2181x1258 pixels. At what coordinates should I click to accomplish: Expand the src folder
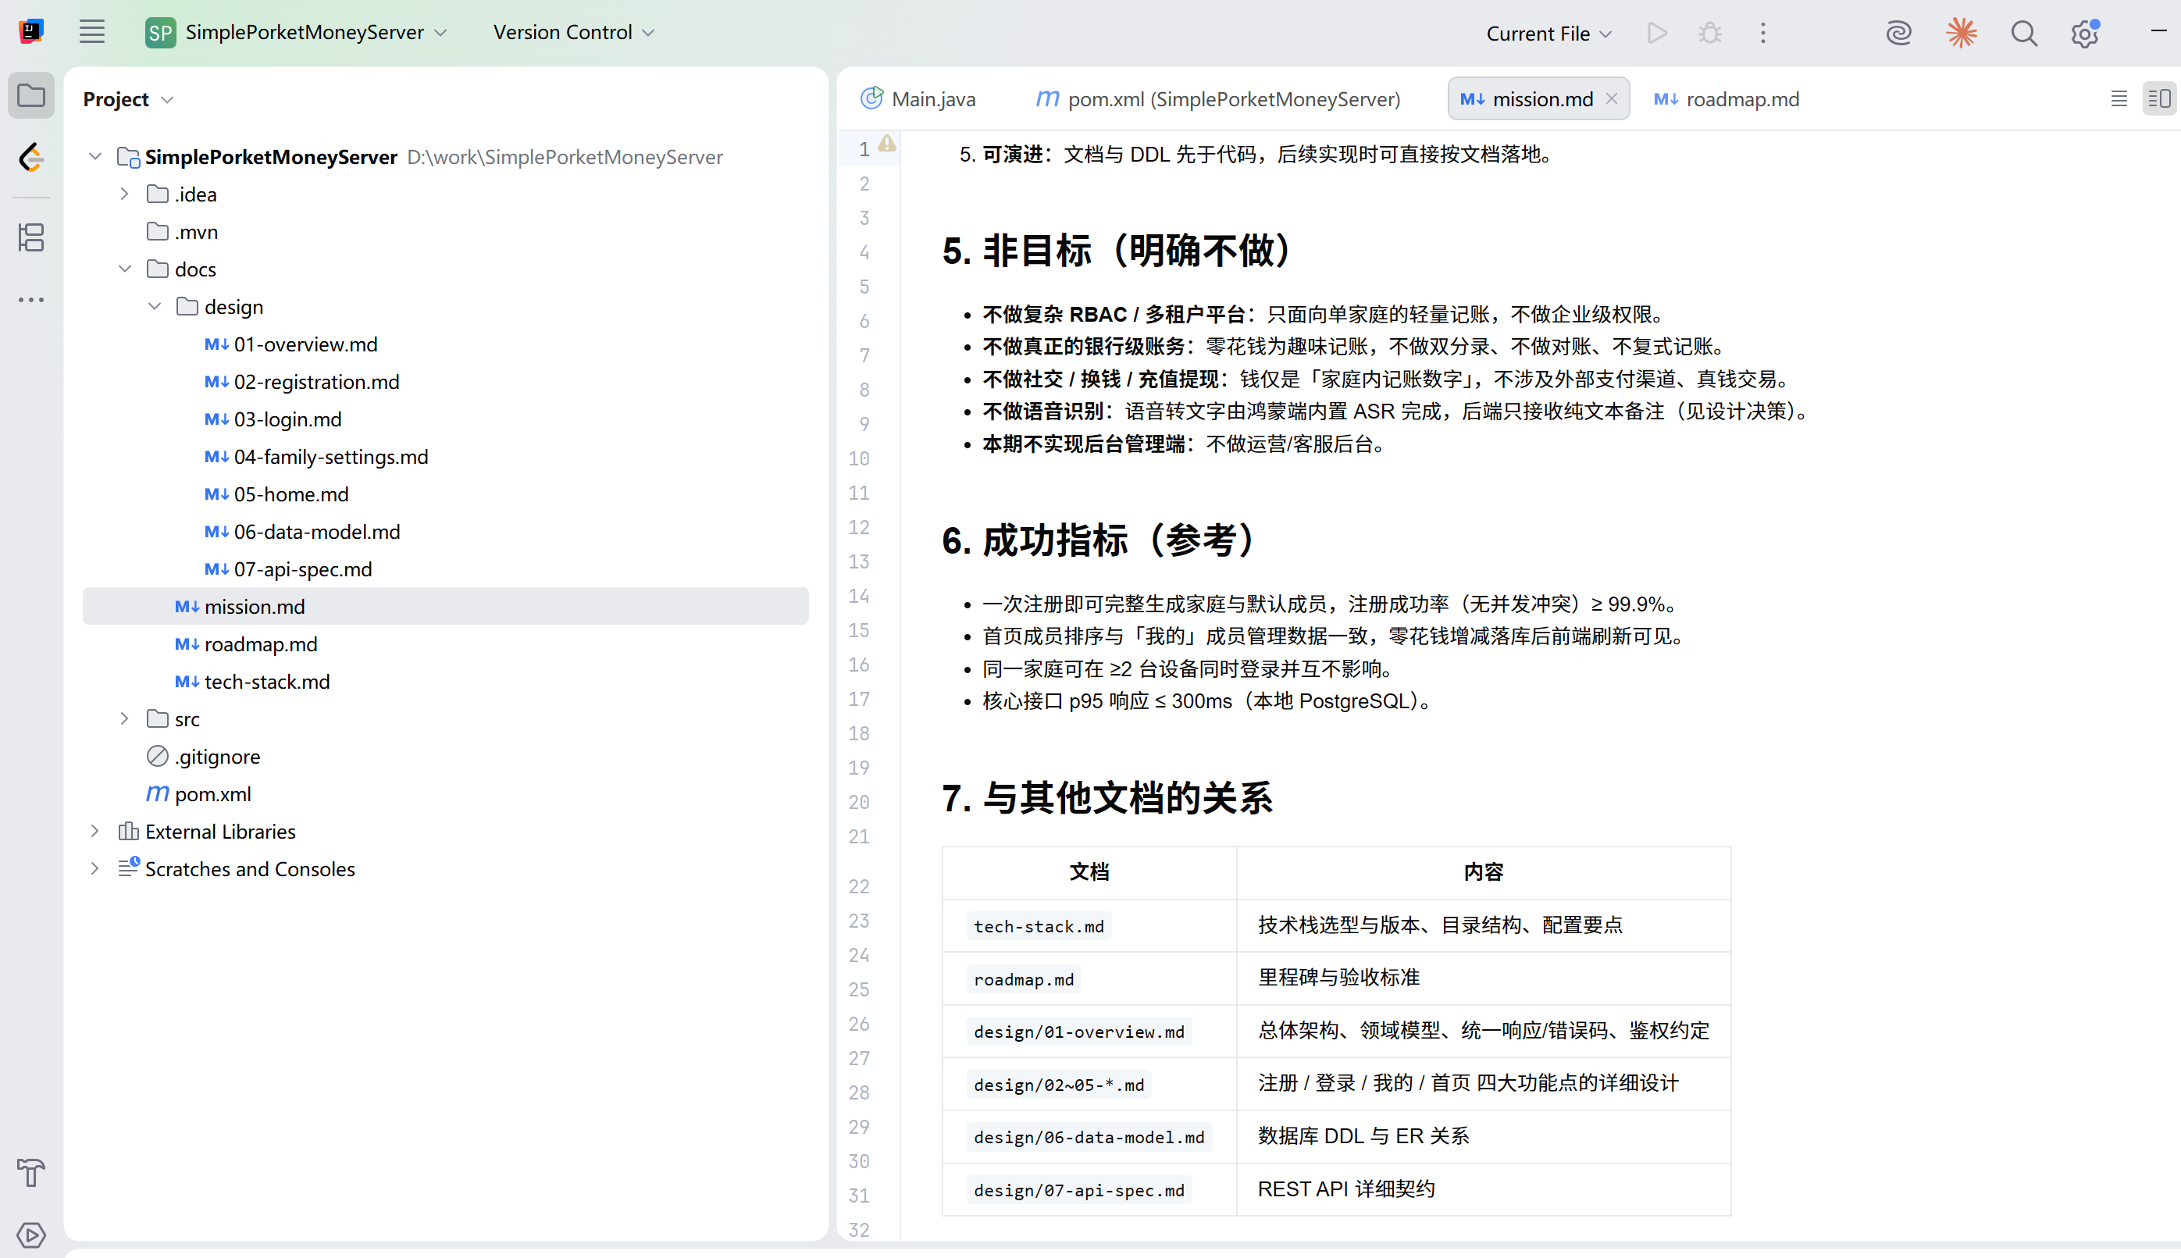tap(124, 719)
